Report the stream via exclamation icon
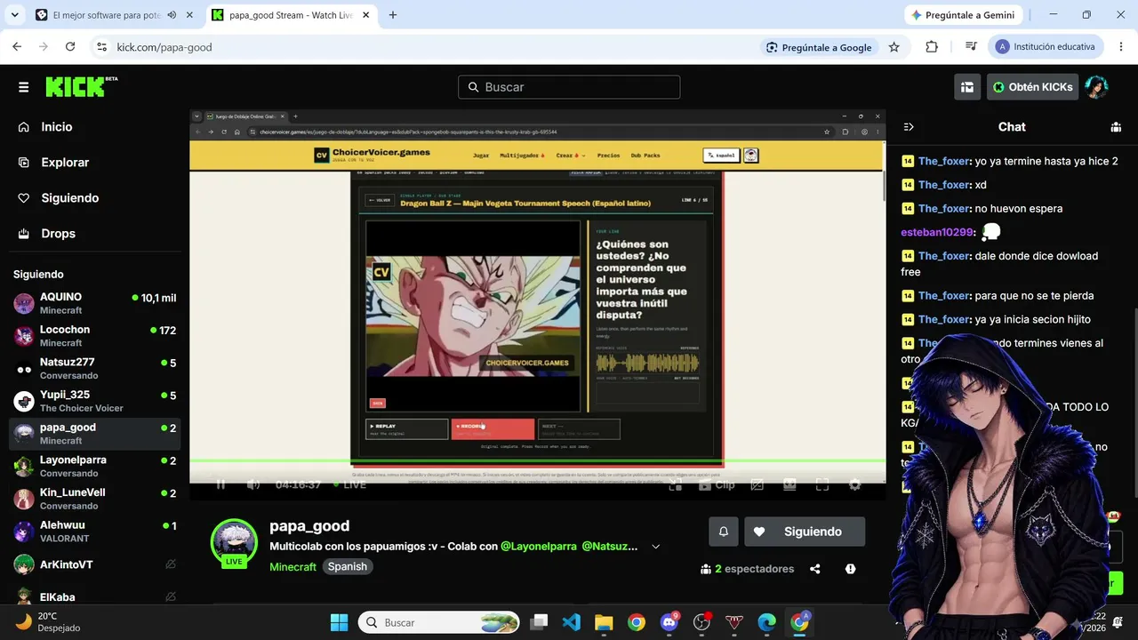1138x640 pixels. 850,569
